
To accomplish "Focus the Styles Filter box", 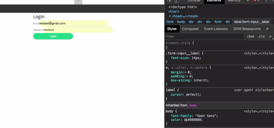I will click(x=204, y=36).
